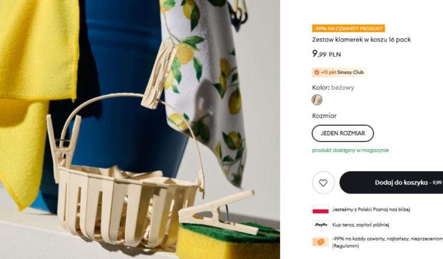Click the PayPo logo icon
This screenshot has width=443, height=259.
coord(320,225)
